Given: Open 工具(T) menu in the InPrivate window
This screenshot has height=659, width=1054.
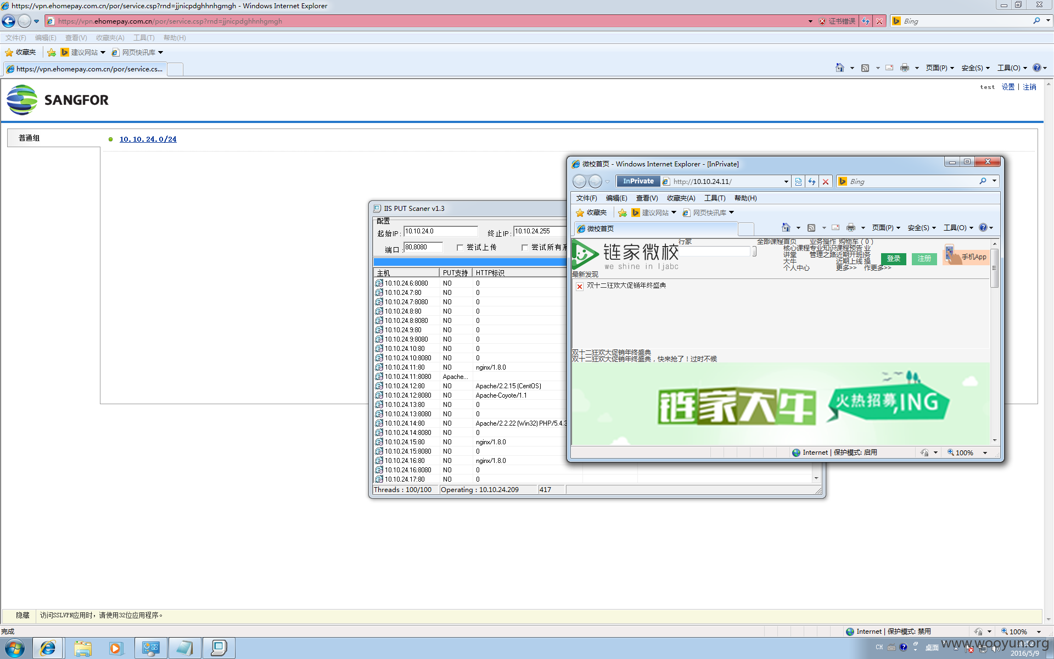Looking at the screenshot, I should [x=715, y=198].
